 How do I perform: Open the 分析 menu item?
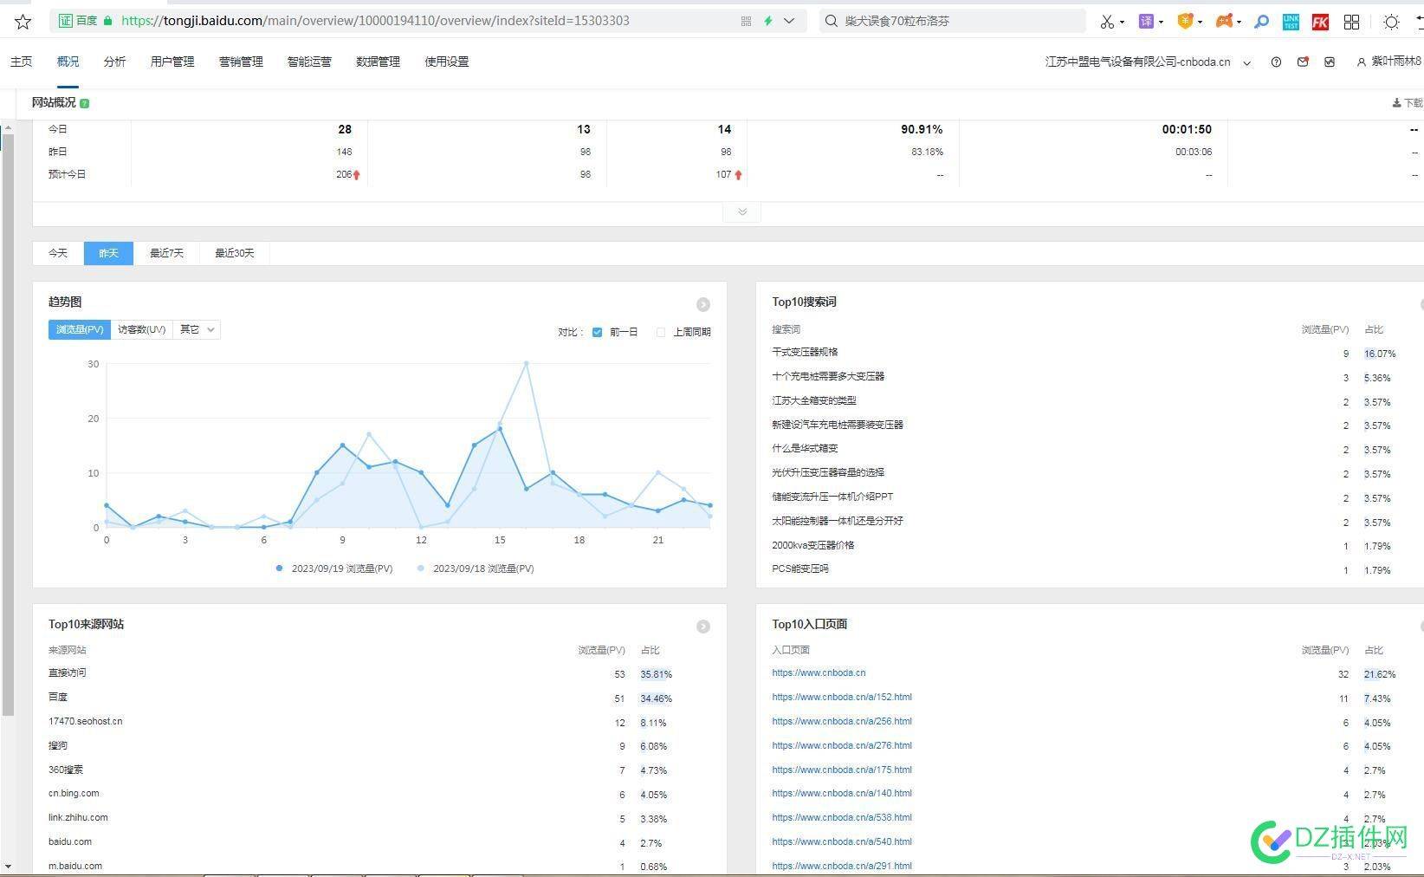coord(114,62)
